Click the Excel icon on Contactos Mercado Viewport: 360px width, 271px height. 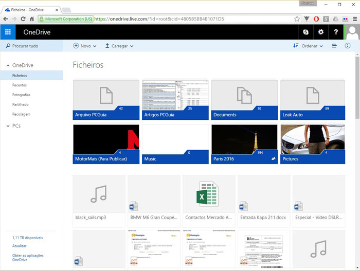[207, 194]
